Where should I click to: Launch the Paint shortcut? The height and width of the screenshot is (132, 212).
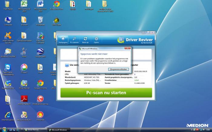click(x=24, y=53)
